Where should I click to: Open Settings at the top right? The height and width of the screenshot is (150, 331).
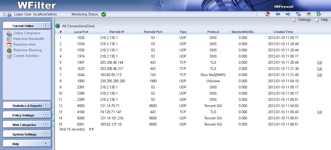coord(304,20)
